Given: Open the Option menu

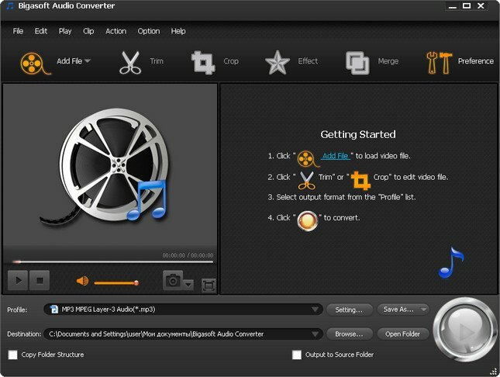Looking at the screenshot, I should 148,31.
